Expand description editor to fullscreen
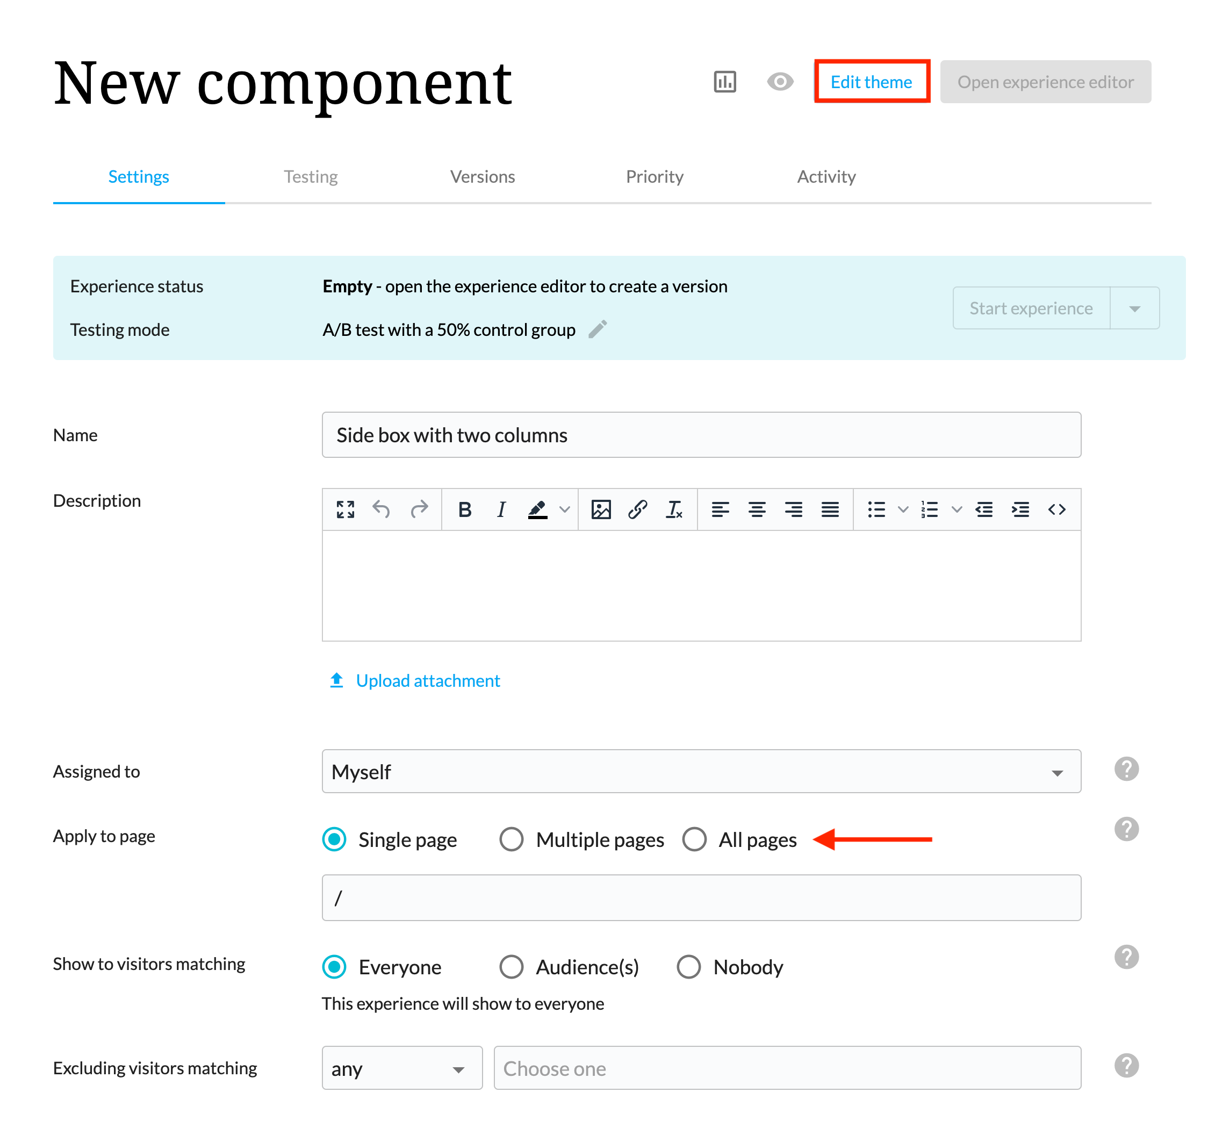Viewport: 1208px width, 1128px height. pos(345,509)
